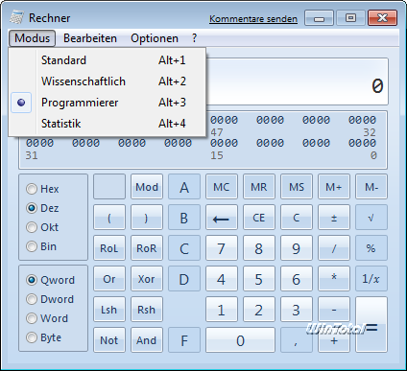The height and width of the screenshot is (371, 407).
Task: Click the digit 5 button
Action: click(259, 279)
